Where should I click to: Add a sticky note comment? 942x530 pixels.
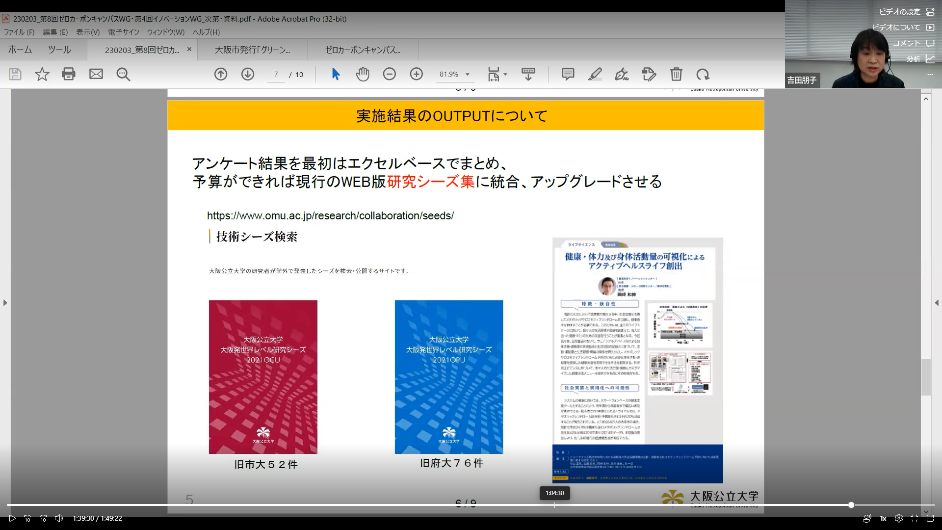point(568,74)
